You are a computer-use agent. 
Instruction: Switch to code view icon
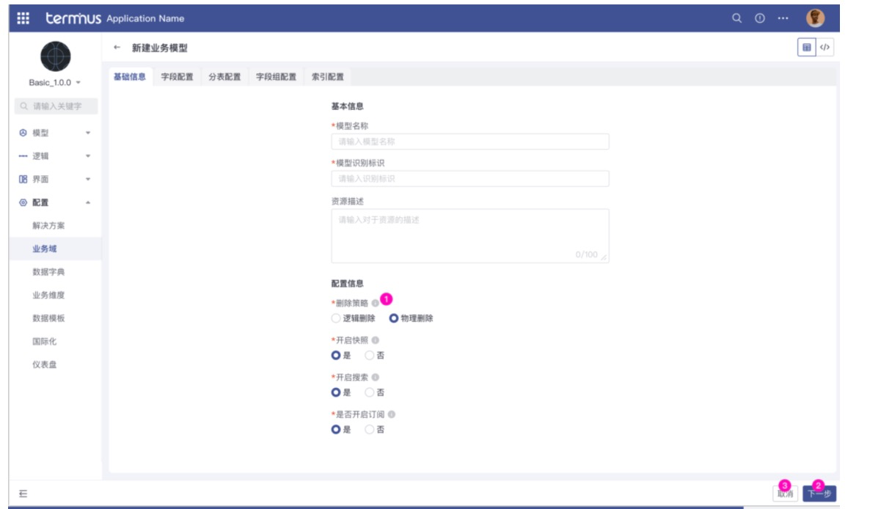(825, 48)
